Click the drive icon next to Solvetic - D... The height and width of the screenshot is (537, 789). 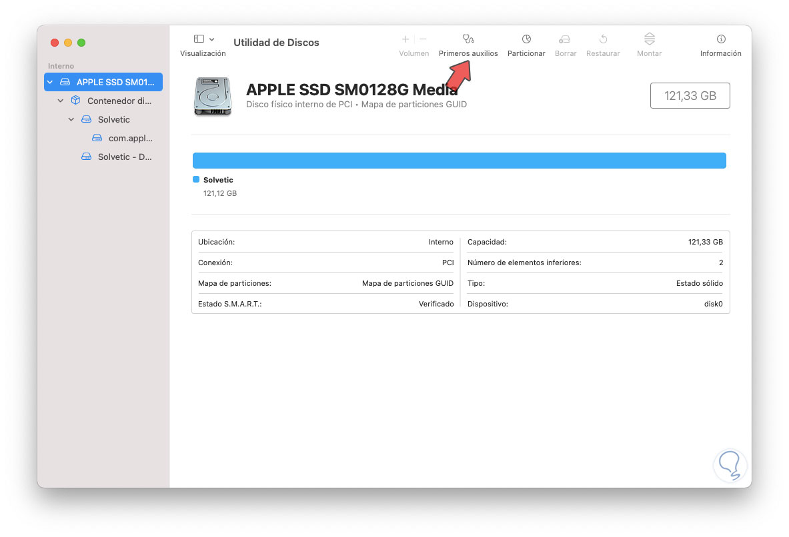(x=86, y=157)
